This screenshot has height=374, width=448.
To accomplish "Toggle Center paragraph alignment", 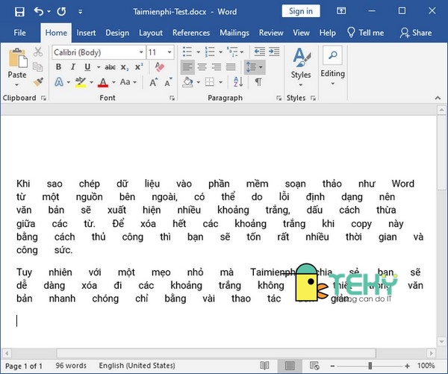I will (x=202, y=67).
